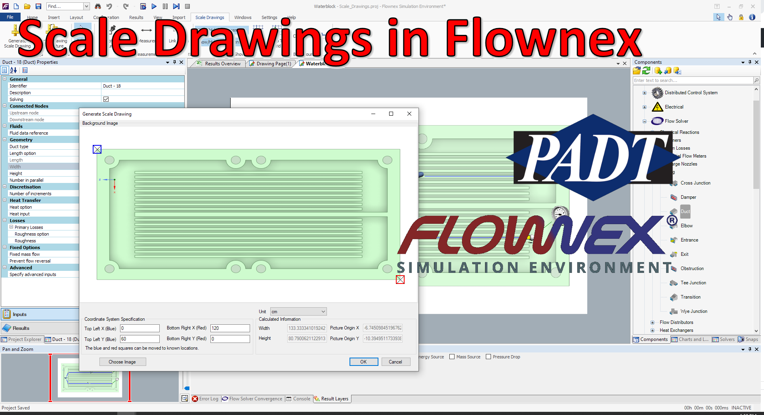The width and height of the screenshot is (764, 415).
Task: Undo the last action
Action: coord(109,6)
